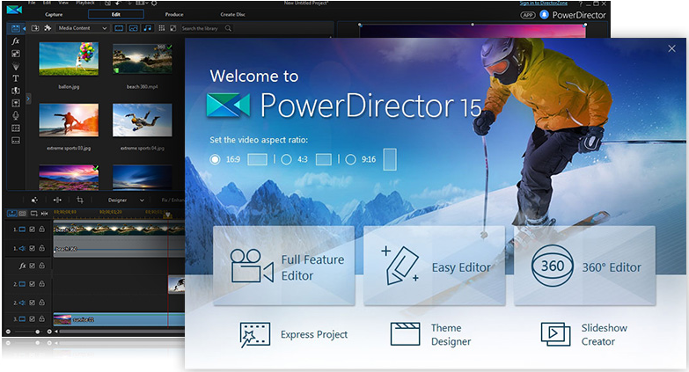This screenshot has height=372, width=689.
Task: Select the extreme sports 04.jpg thumbnail
Action: coord(142,120)
